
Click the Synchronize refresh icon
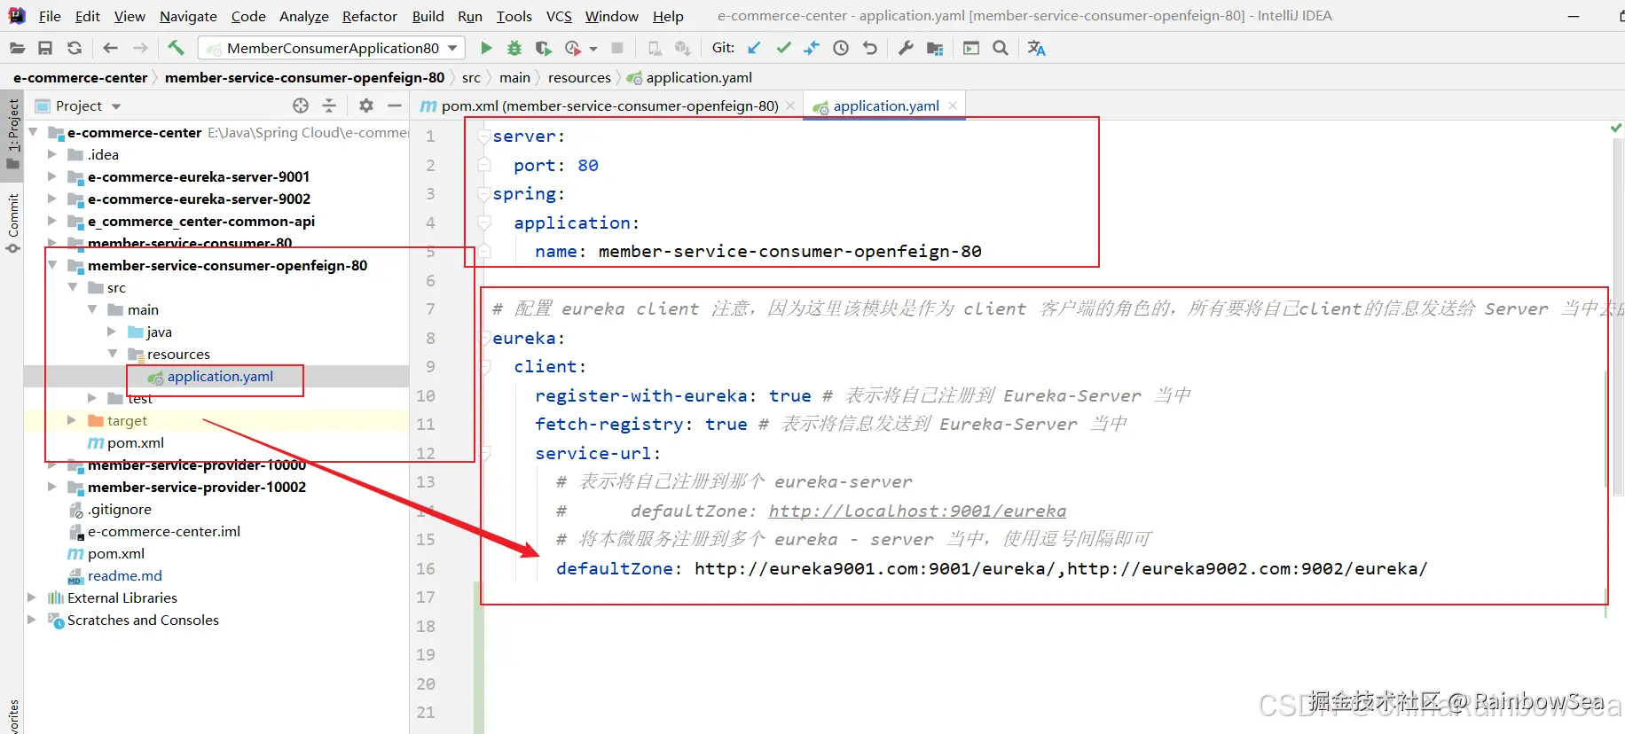pyautogui.click(x=75, y=48)
